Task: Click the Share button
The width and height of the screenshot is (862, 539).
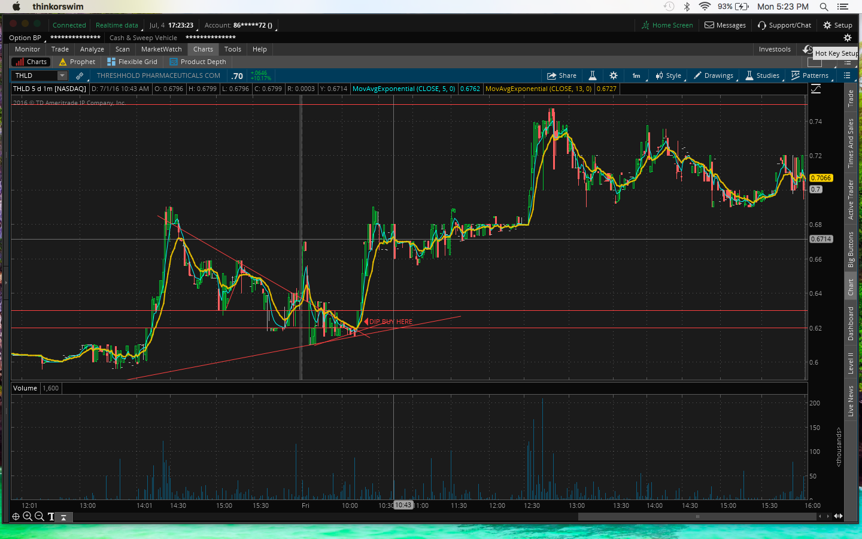Action: click(x=561, y=75)
